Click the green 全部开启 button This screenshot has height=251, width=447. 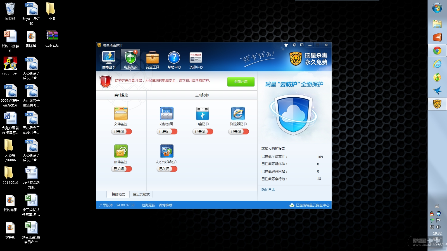241,82
